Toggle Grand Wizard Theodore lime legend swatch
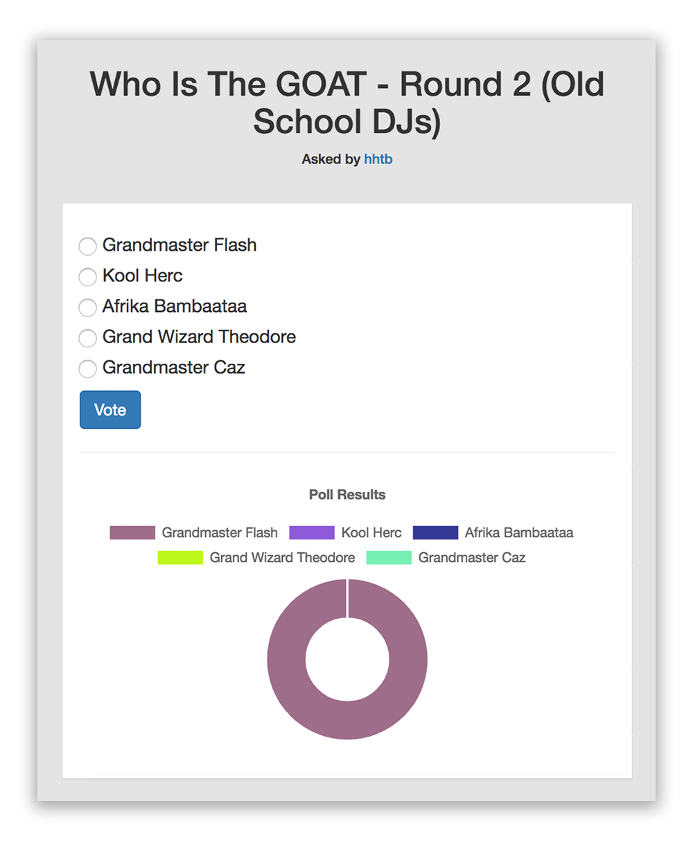This screenshot has height=851, width=693. click(x=180, y=558)
